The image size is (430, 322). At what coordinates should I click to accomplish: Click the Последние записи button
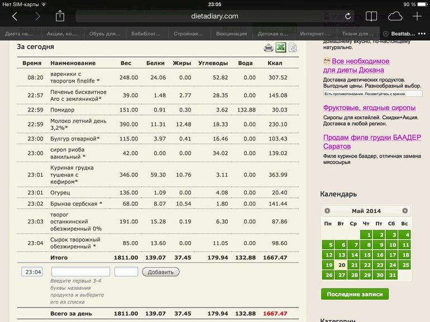(355, 294)
